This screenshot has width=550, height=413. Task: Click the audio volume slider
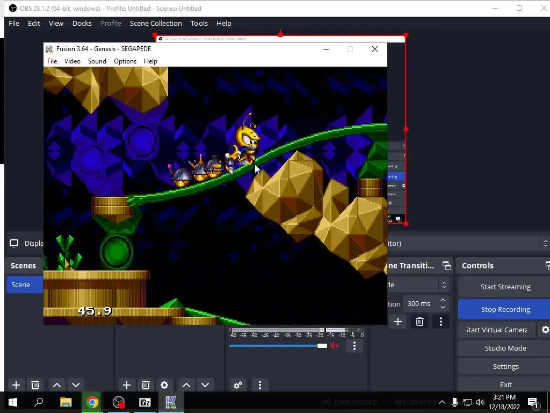coord(278,346)
